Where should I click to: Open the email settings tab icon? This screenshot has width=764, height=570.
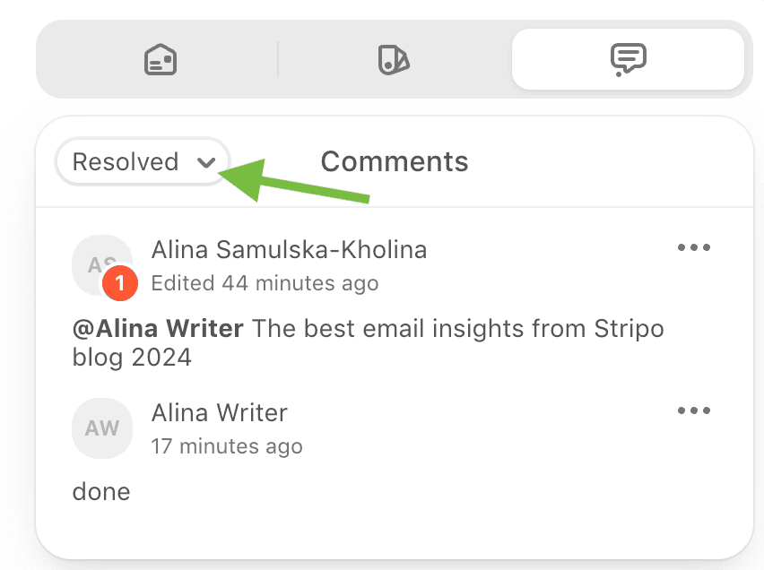(160, 59)
